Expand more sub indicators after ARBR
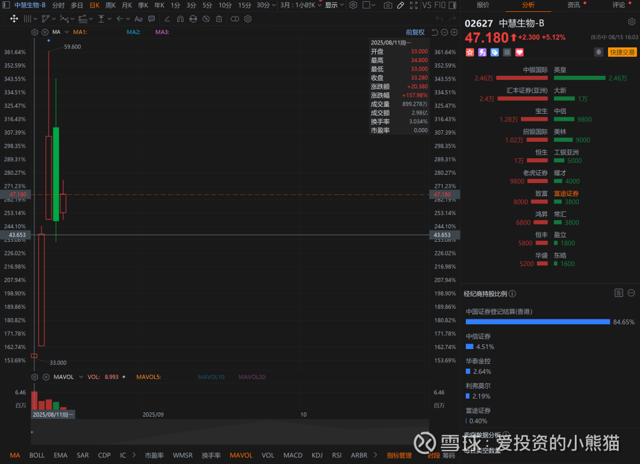 coord(375,455)
